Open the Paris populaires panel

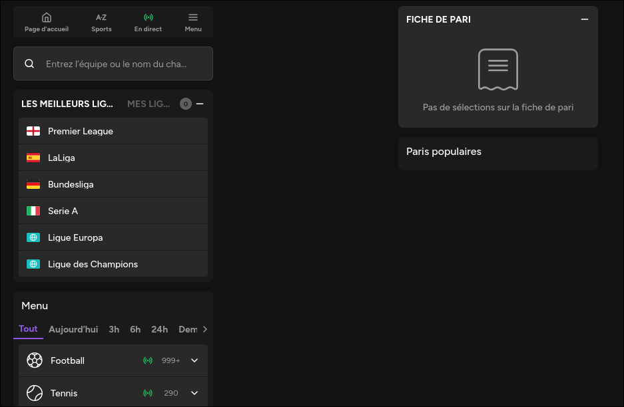pyautogui.click(x=498, y=154)
